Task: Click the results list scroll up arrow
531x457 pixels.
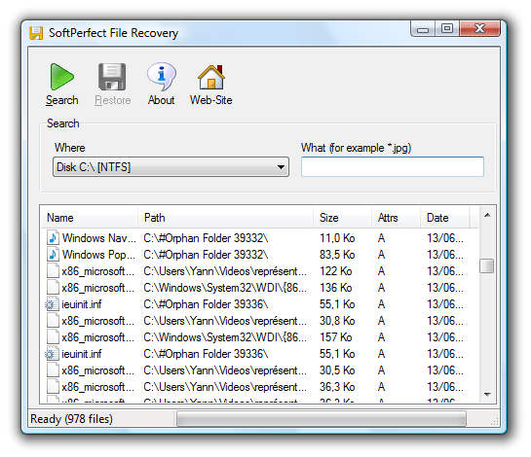Action: [x=487, y=215]
